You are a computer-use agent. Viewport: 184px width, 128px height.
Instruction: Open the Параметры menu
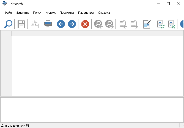[86, 13]
